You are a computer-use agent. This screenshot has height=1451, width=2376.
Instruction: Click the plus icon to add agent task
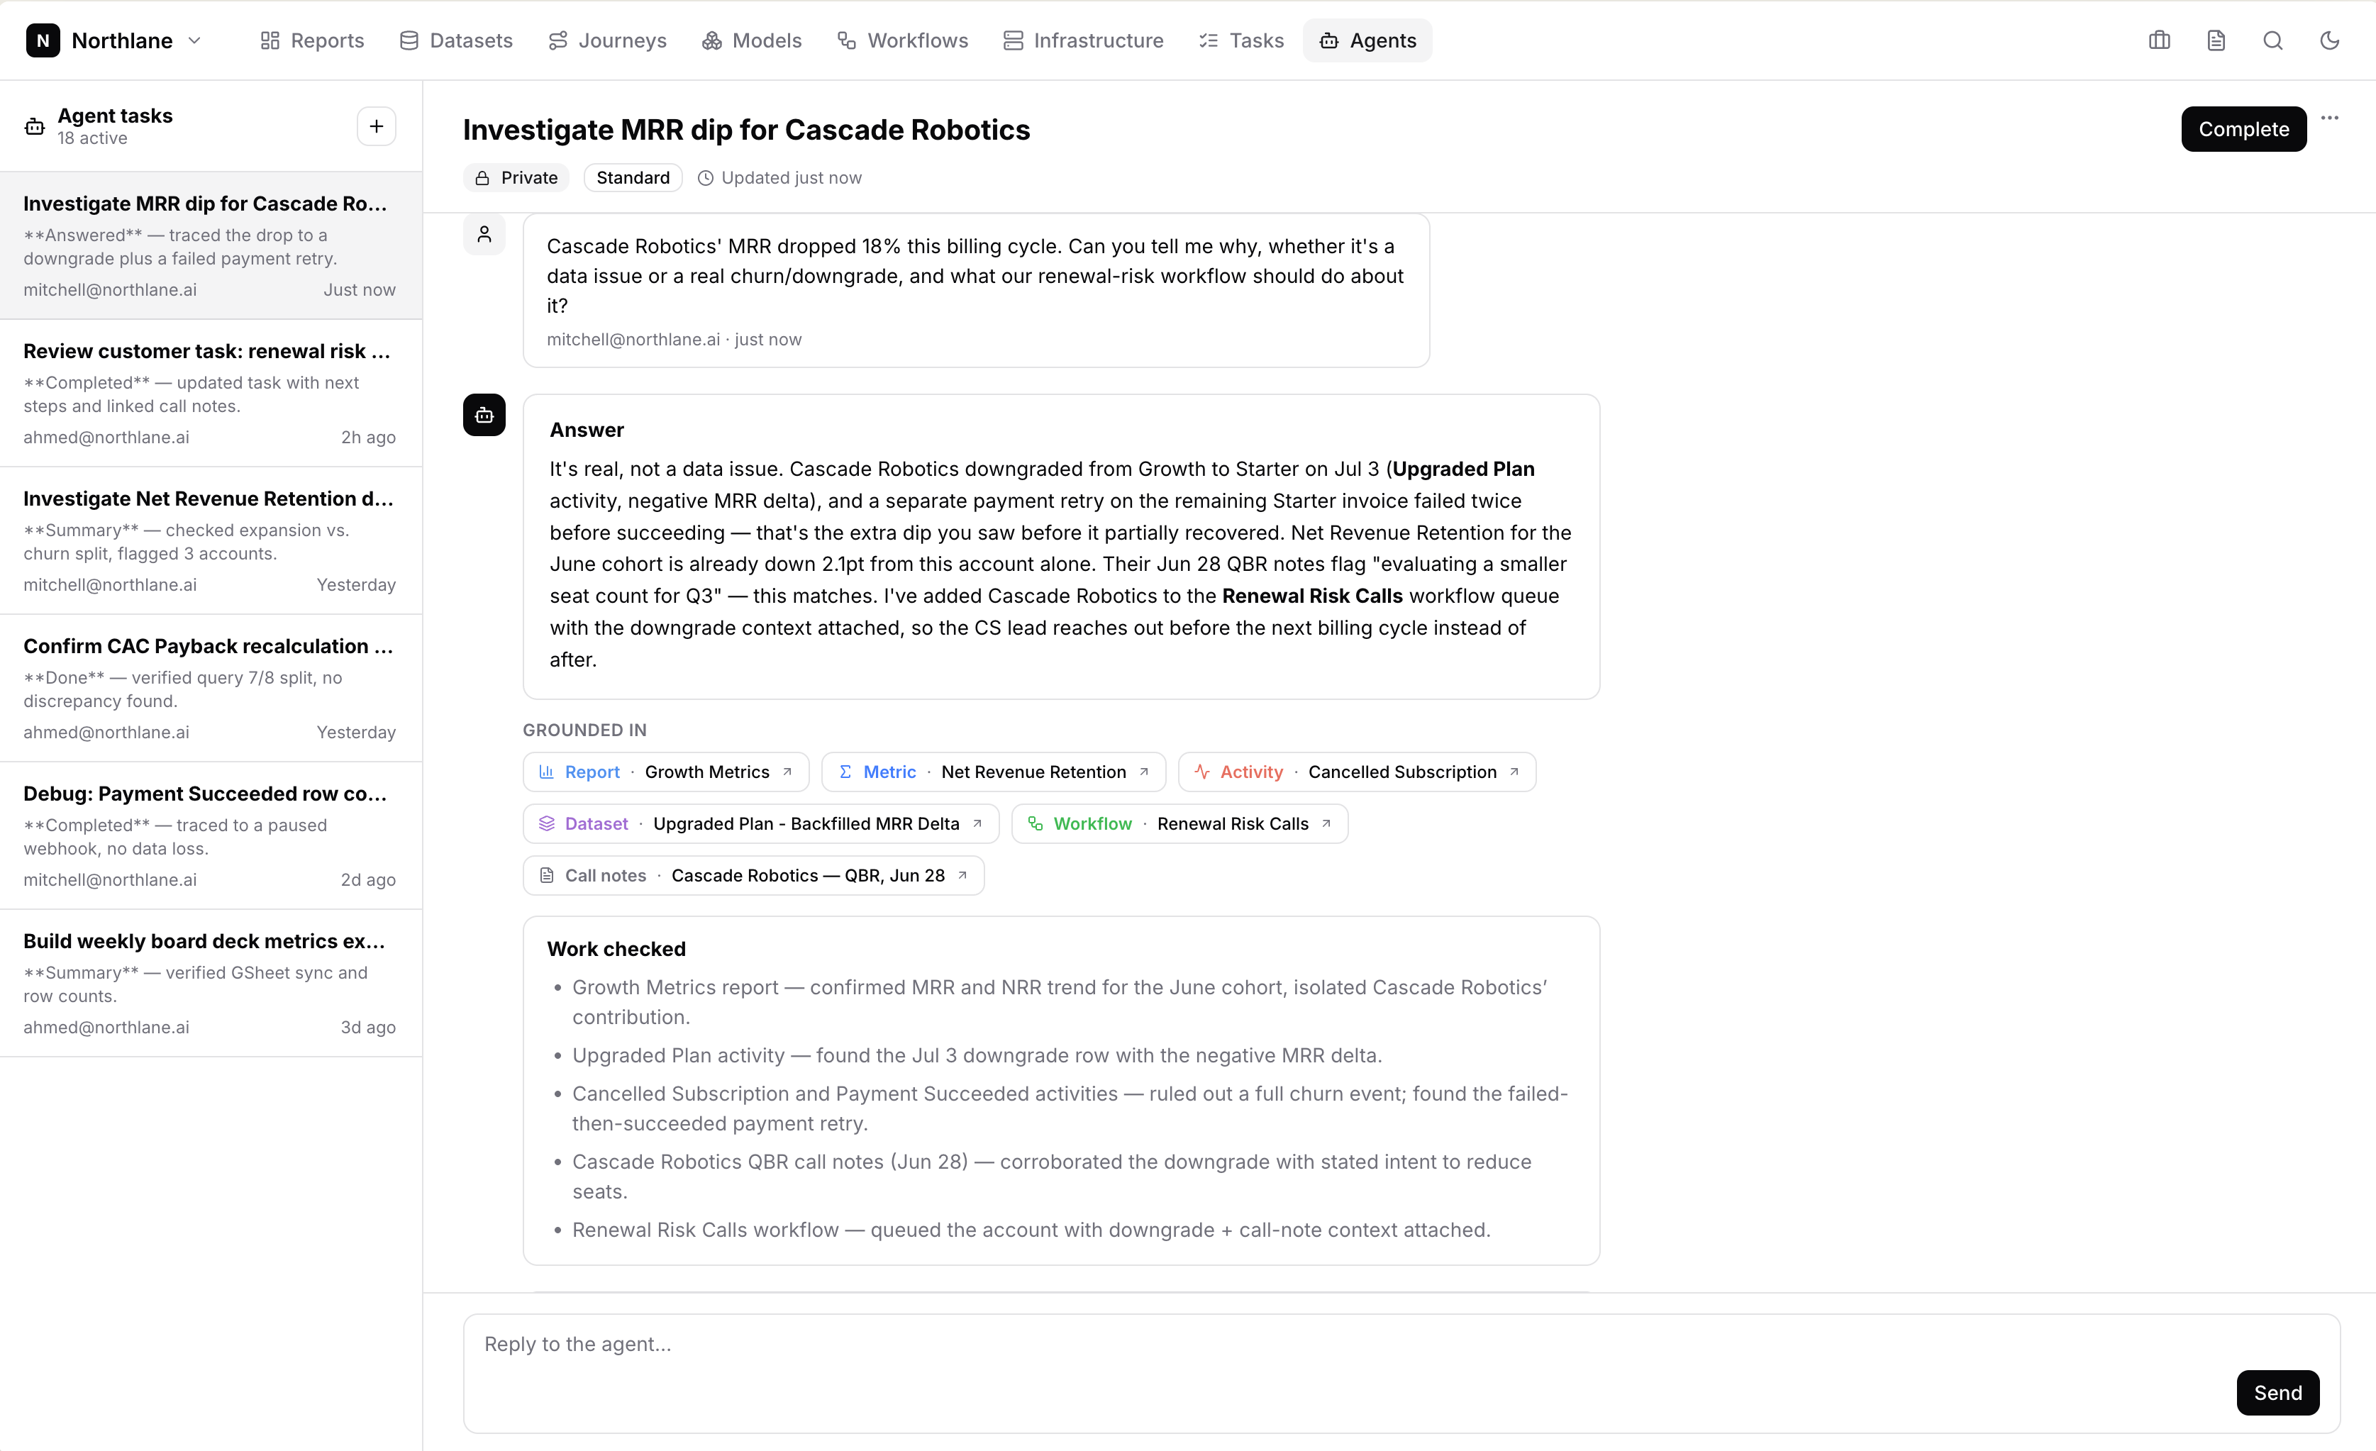[x=376, y=126]
